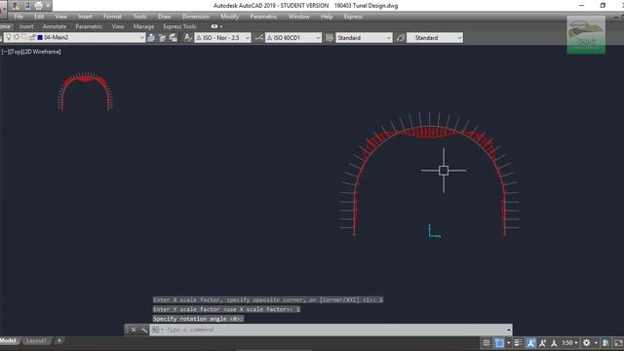Add a new layout with plus button
Image resolution: width=624 pixels, height=351 pixels.
coord(59,340)
